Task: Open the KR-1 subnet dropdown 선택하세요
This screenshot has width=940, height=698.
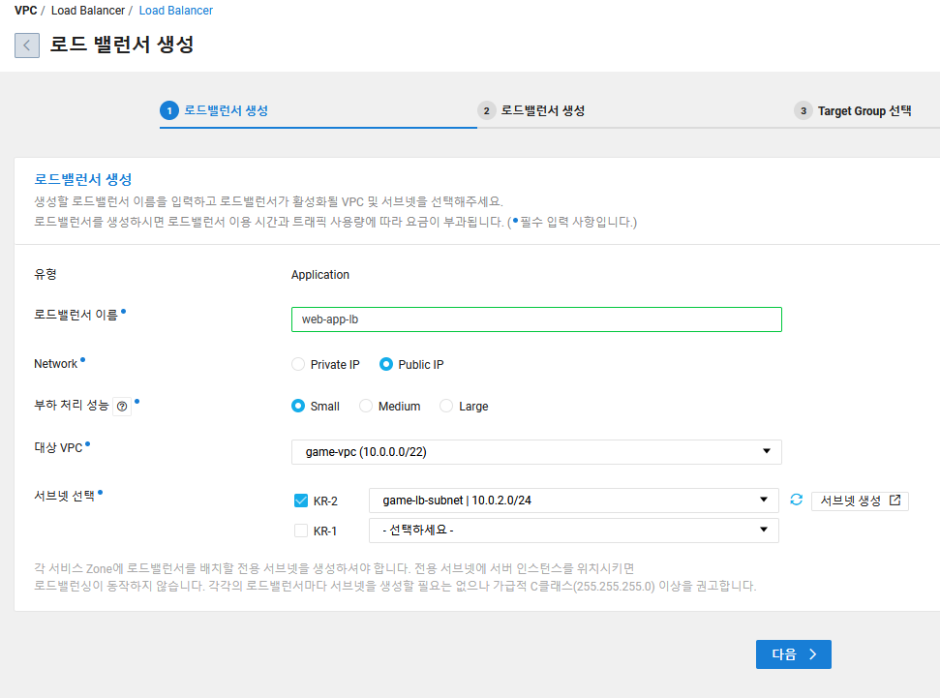Action: pos(574,531)
